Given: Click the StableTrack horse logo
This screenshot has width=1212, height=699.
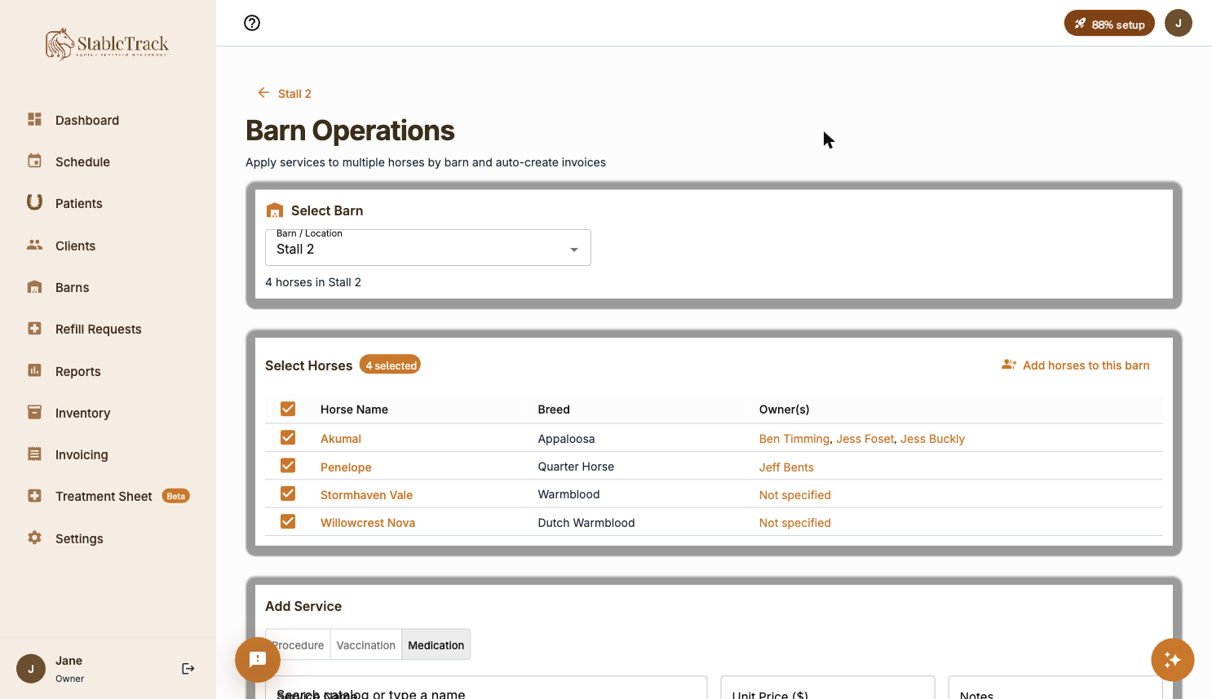Looking at the screenshot, I should point(107,44).
